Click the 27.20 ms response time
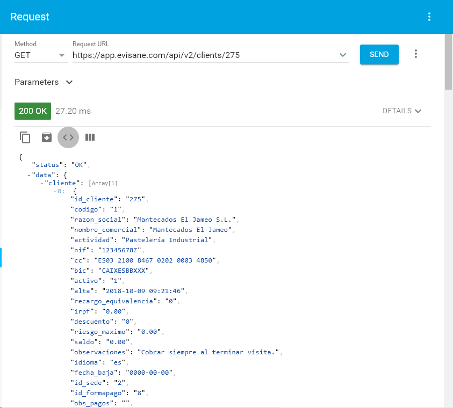The image size is (453, 408). click(73, 111)
